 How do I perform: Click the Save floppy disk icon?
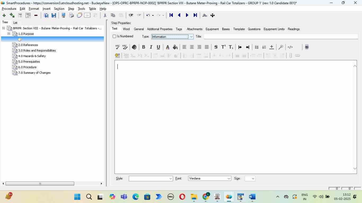tap(54, 15)
